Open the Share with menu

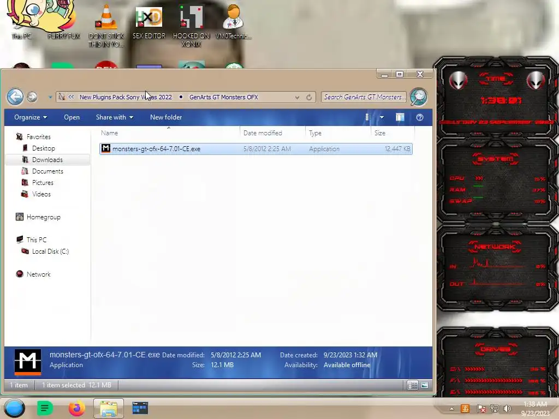coord(115,117)
